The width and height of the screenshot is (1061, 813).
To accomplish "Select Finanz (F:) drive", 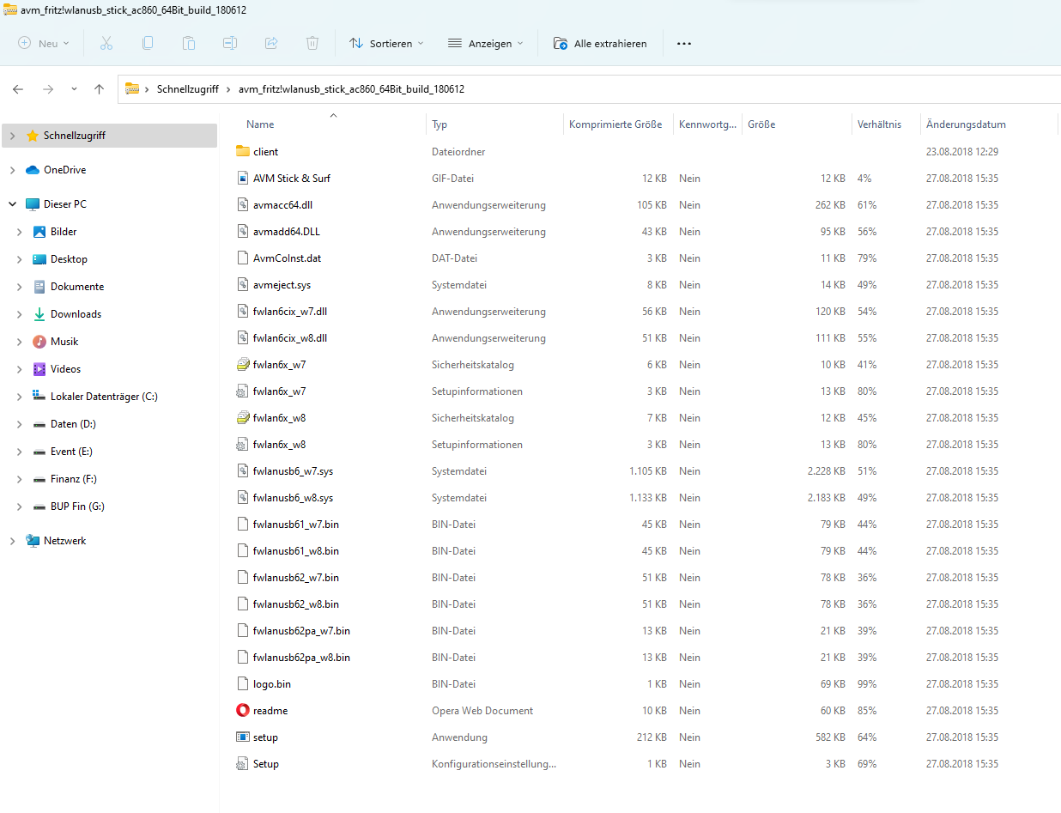I will (74, 479).
